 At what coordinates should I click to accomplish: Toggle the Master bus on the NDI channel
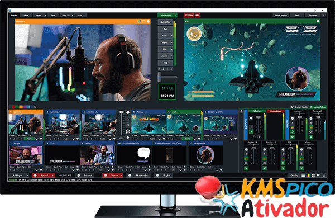pyautogui.click(x=283, y=168)
